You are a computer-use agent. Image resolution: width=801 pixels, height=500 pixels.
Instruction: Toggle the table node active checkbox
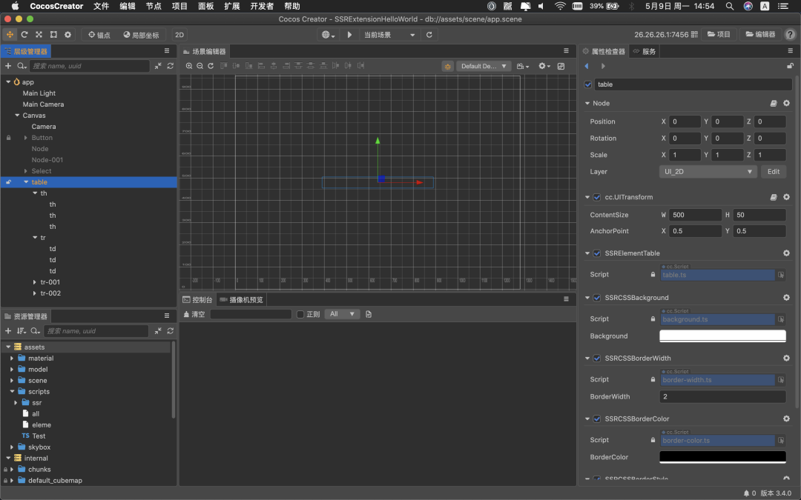pos(588,84)
